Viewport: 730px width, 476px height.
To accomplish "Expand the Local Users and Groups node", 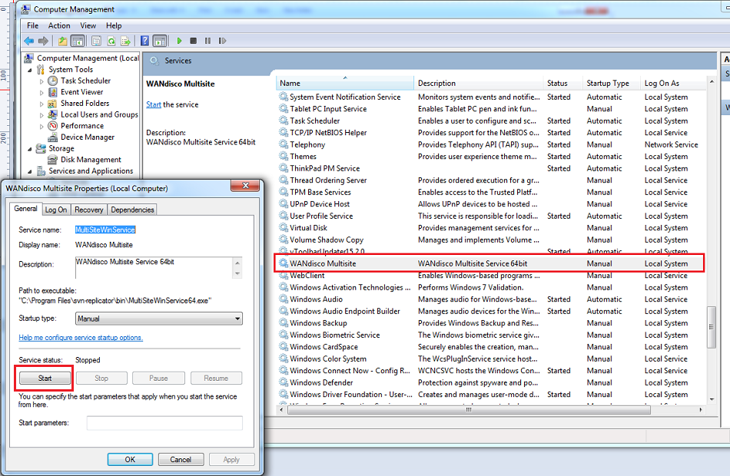I will pos(41,115).
